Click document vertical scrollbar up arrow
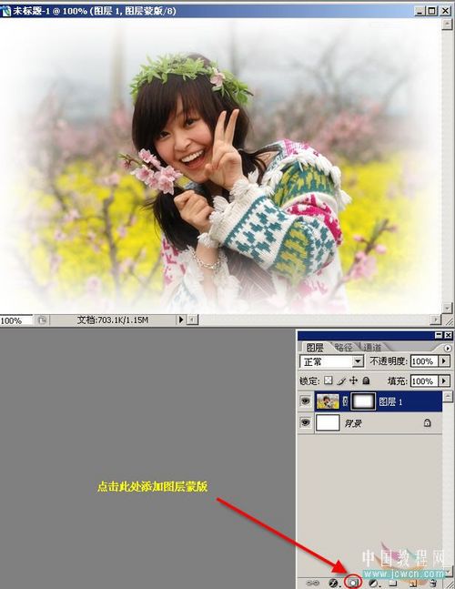The image size is (455, 589). [447, 25]
